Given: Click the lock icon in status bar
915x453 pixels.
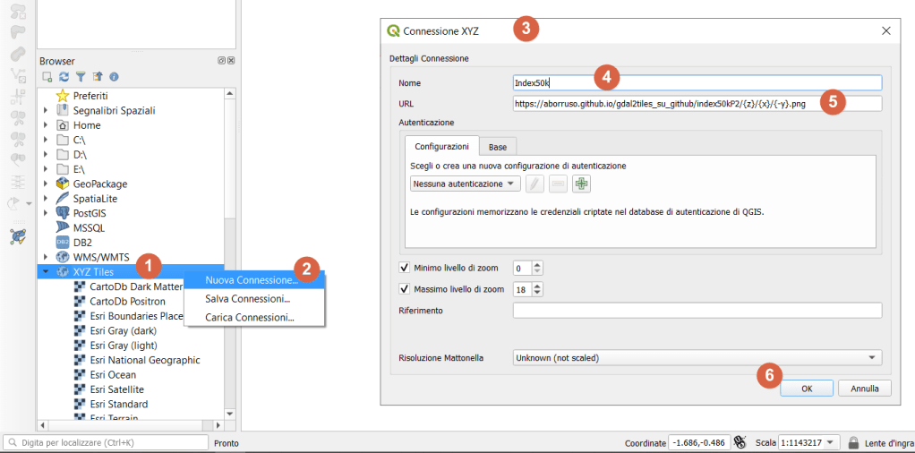Looking at the screenshot, I should (x=853, y=442).
